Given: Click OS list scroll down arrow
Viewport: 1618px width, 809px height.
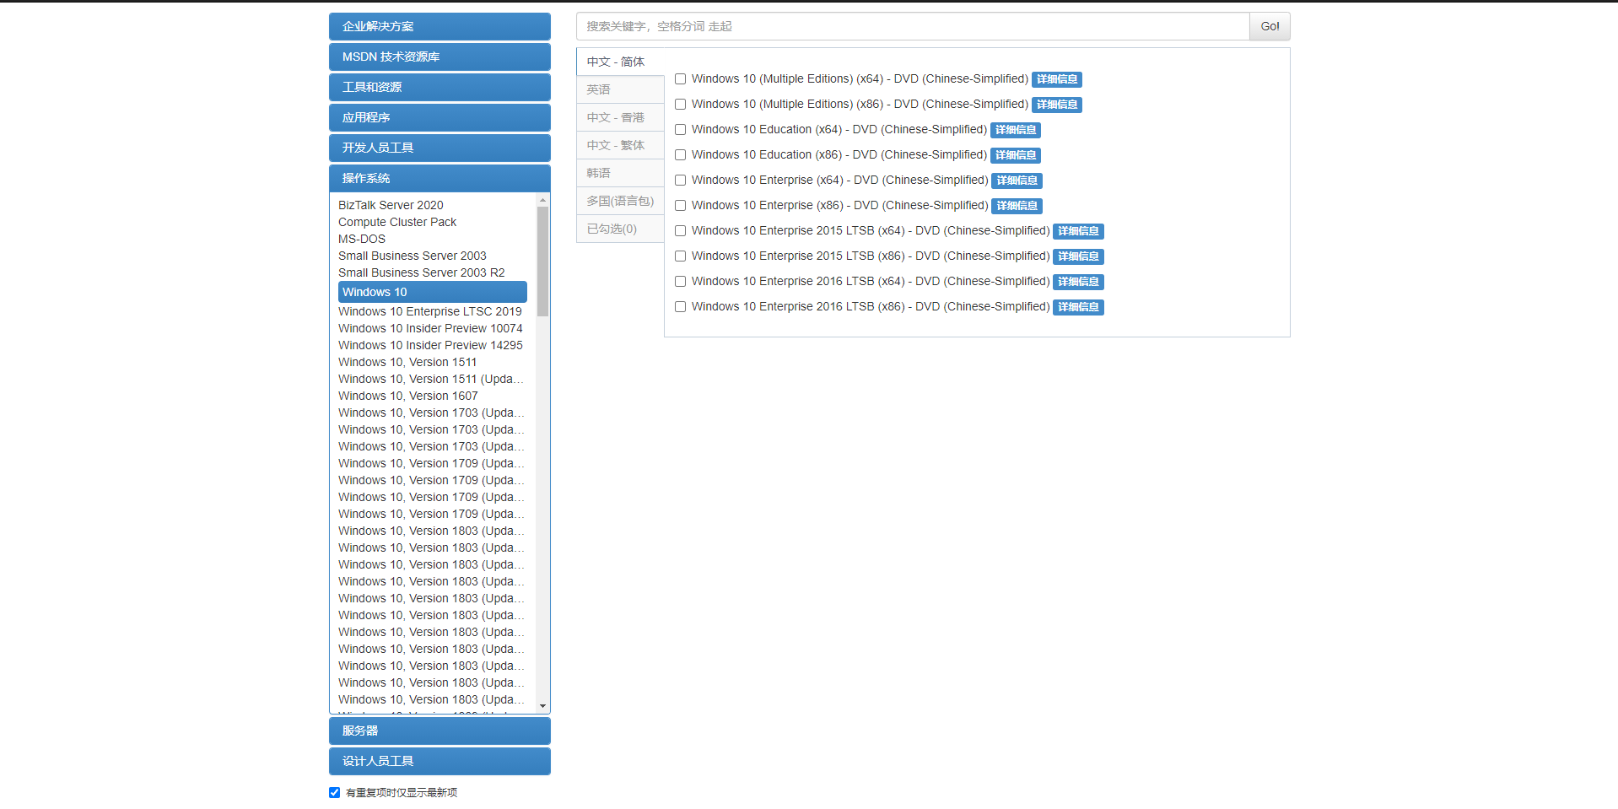Looking at the screenshot, I should pyautogui.click(x=542, y=706).
